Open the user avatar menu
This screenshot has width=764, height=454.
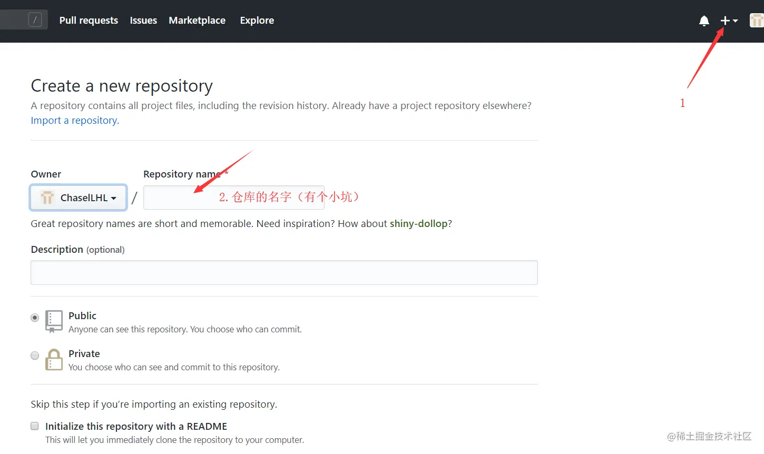(x=757, y=21)
